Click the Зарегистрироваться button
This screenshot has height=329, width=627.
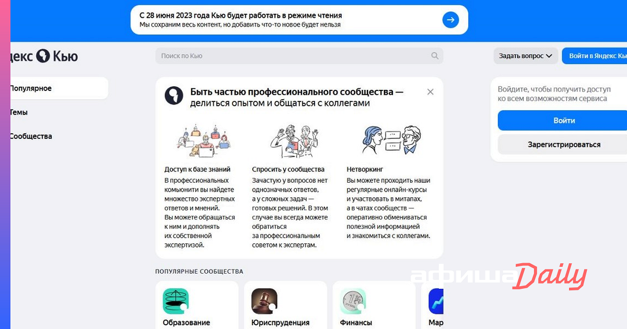564,145
